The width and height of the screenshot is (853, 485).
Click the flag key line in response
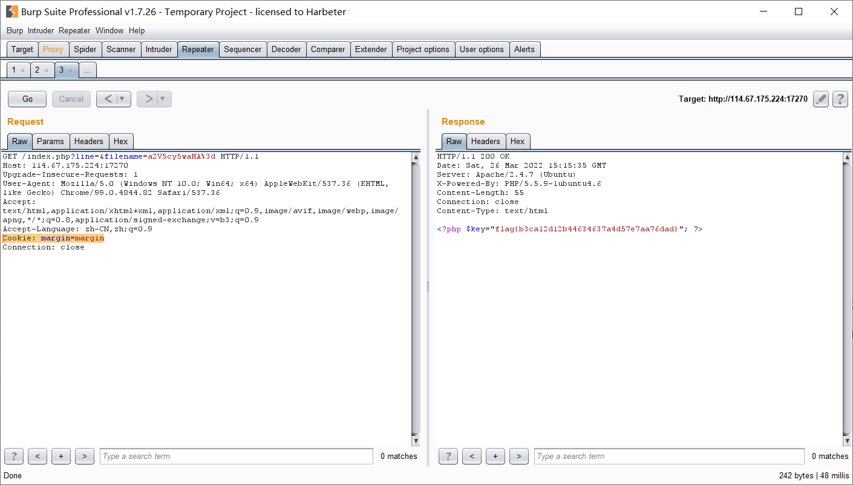(x=570, y=229)
